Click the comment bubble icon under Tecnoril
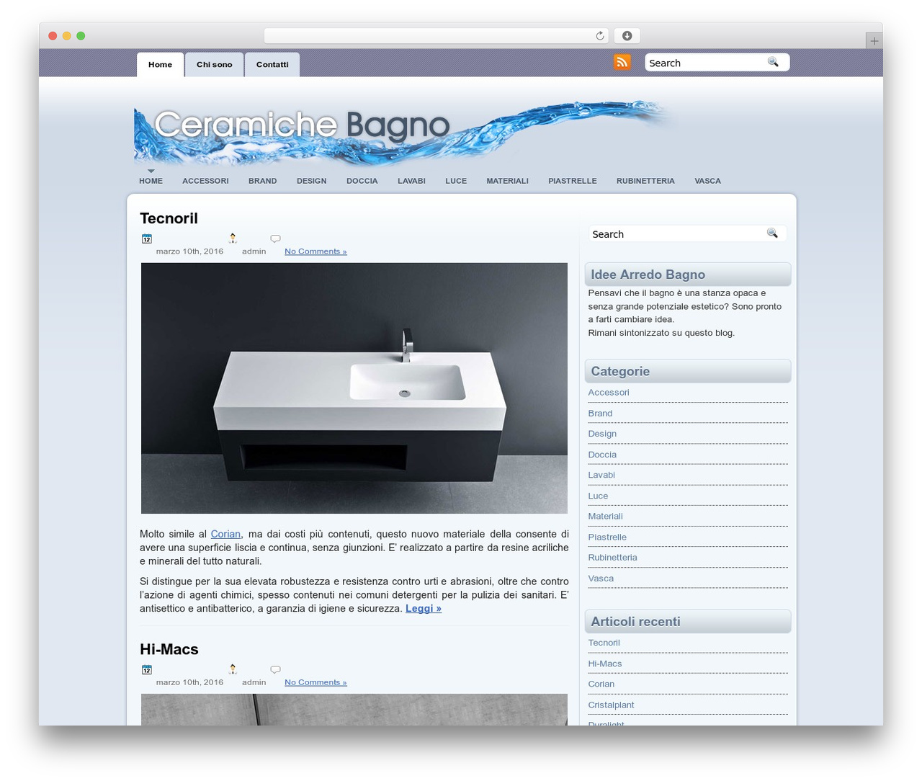This screenshot has height=781, width=922. click(275, 238)
